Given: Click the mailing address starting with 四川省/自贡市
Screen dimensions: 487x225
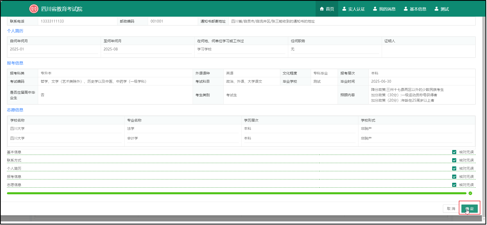Looking at the screenshot, I should 273,21.
